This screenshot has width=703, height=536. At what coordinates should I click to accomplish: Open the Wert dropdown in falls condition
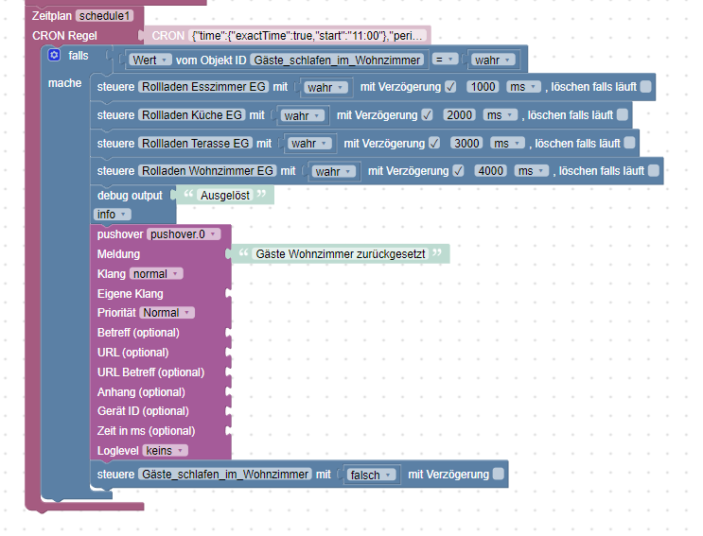(x=150, y=60)
